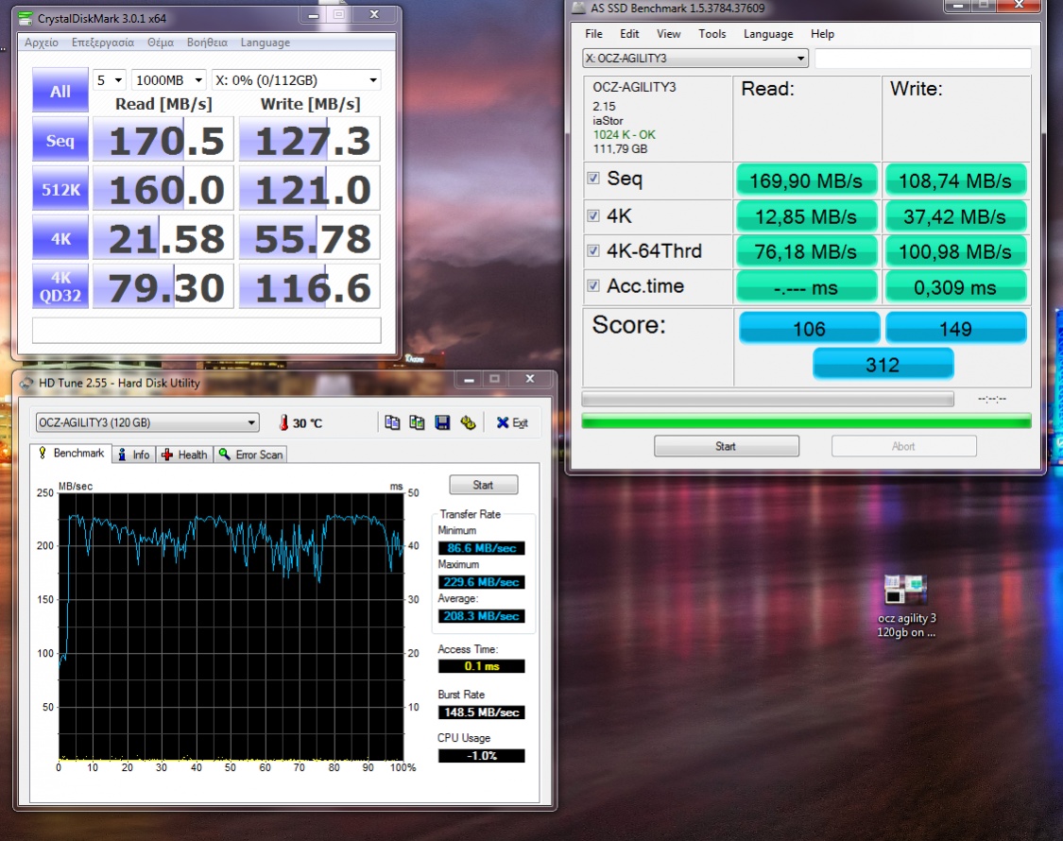Image resolution: width=1063 pixels, height=841 pixels.
Task: Click the save floppy disk icon in HD Tune
Action: [442, 422]
